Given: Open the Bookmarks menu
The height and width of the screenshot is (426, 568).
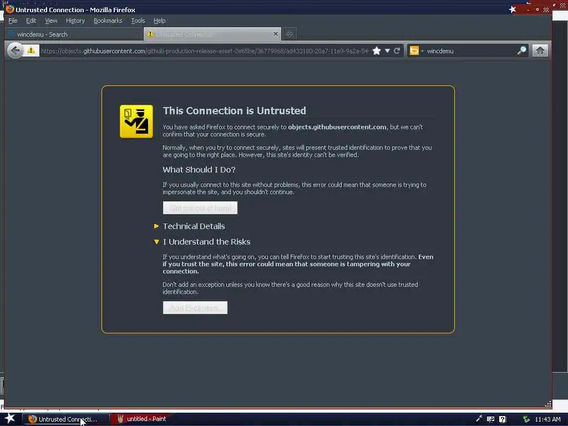Looking at the screenshot, I should (108, 21).
